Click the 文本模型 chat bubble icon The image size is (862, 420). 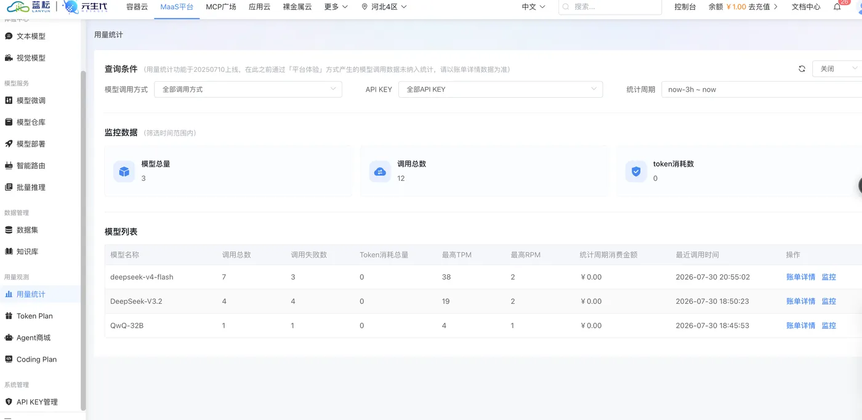coord(9,36)
